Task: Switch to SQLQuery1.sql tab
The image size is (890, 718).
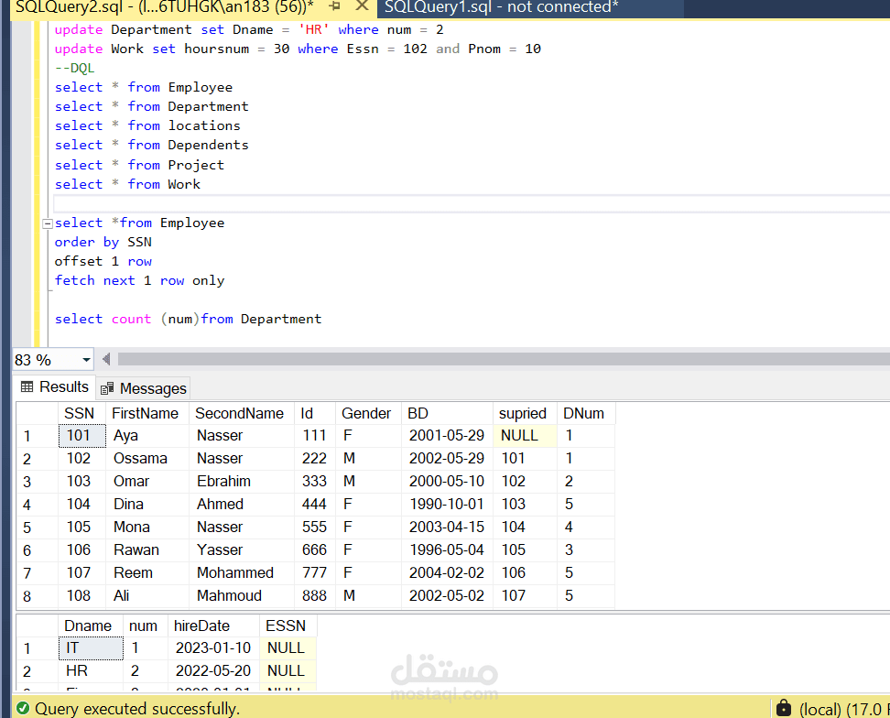Action: (501, 7)
